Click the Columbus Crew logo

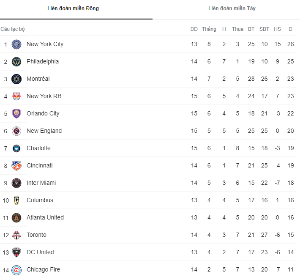pos(16,200)
